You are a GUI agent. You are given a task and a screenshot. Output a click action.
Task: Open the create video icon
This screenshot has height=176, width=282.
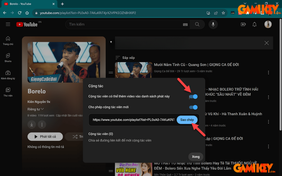(243, 24)
